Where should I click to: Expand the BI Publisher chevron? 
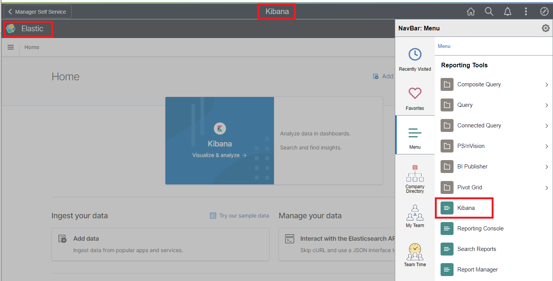(547, 167)
